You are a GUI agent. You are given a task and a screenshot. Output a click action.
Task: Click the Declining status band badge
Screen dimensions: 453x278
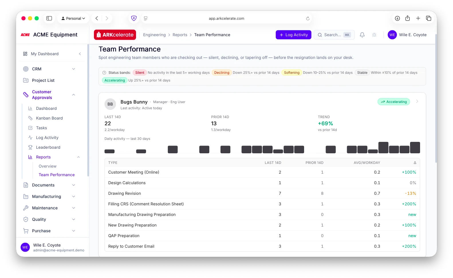point(222,73)
